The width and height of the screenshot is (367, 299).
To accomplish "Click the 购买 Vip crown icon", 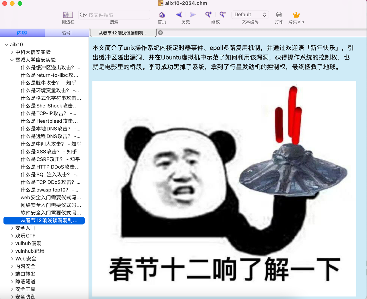I will click(296, 15).
